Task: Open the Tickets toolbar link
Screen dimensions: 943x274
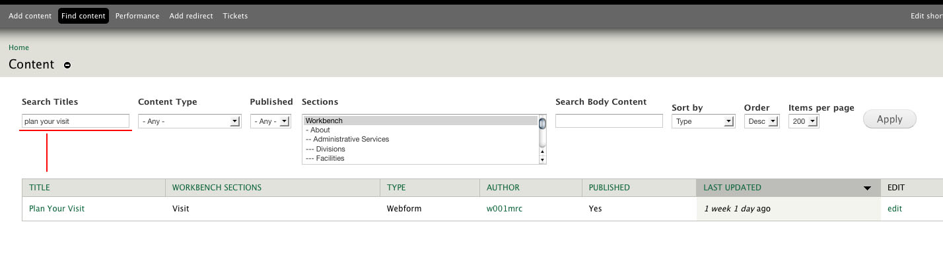Action: coord(235,16)
